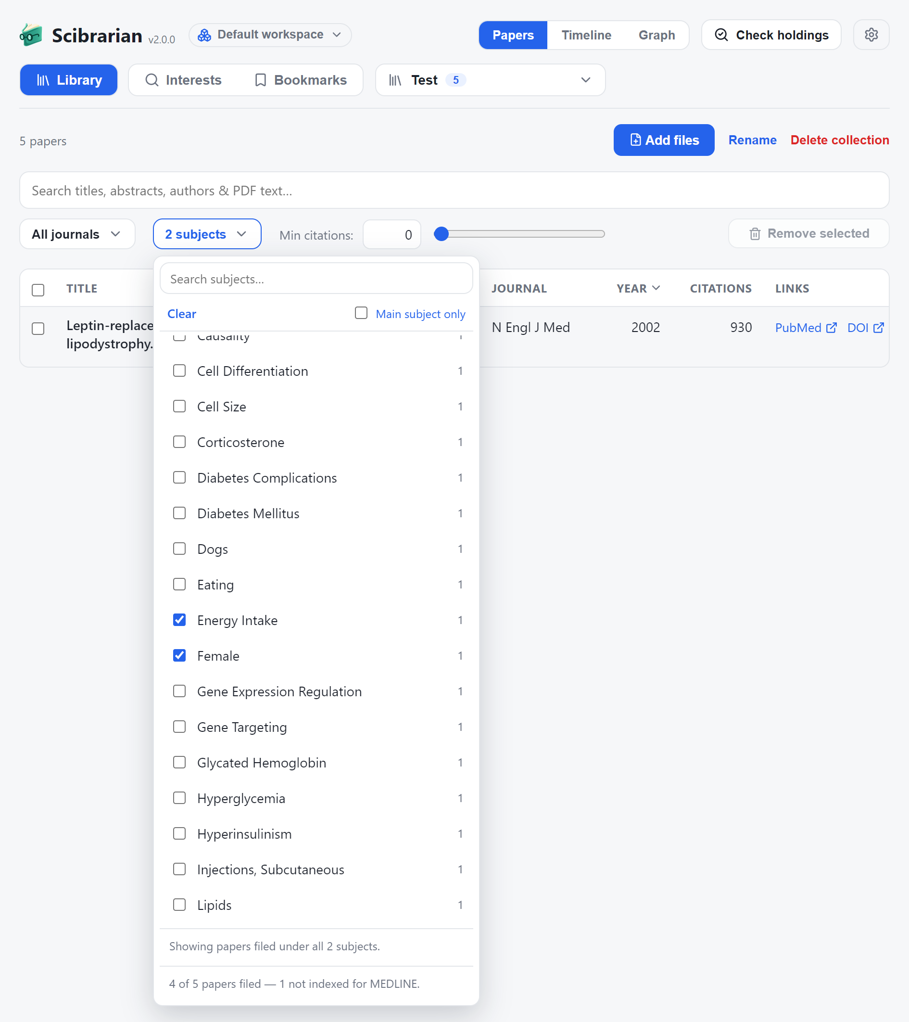Switch to the Timeline view tab

coord(586,35)
